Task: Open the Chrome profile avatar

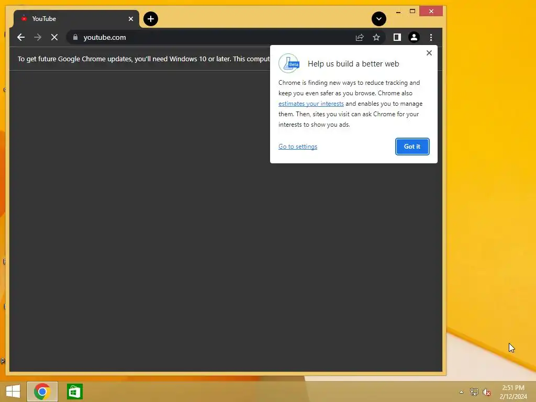Action: click(414, 37)
